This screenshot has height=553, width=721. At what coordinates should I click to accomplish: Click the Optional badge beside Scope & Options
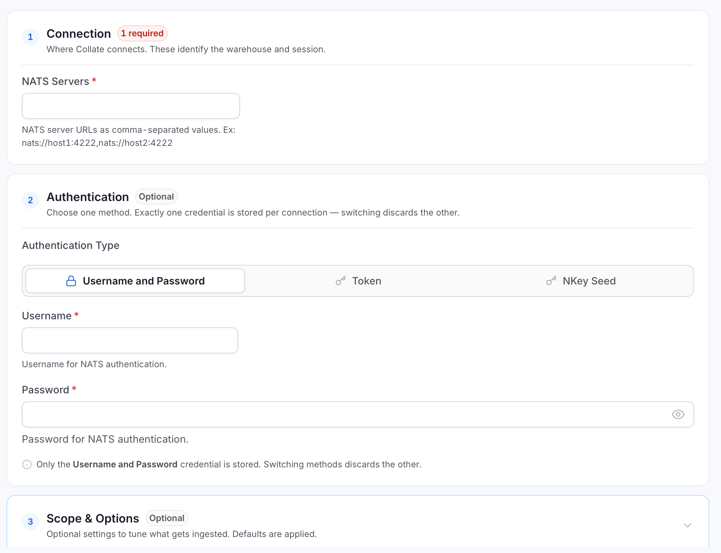point(167,518)
